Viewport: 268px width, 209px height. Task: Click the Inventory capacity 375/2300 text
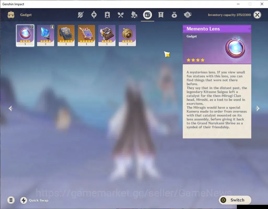tap(229, 15)
